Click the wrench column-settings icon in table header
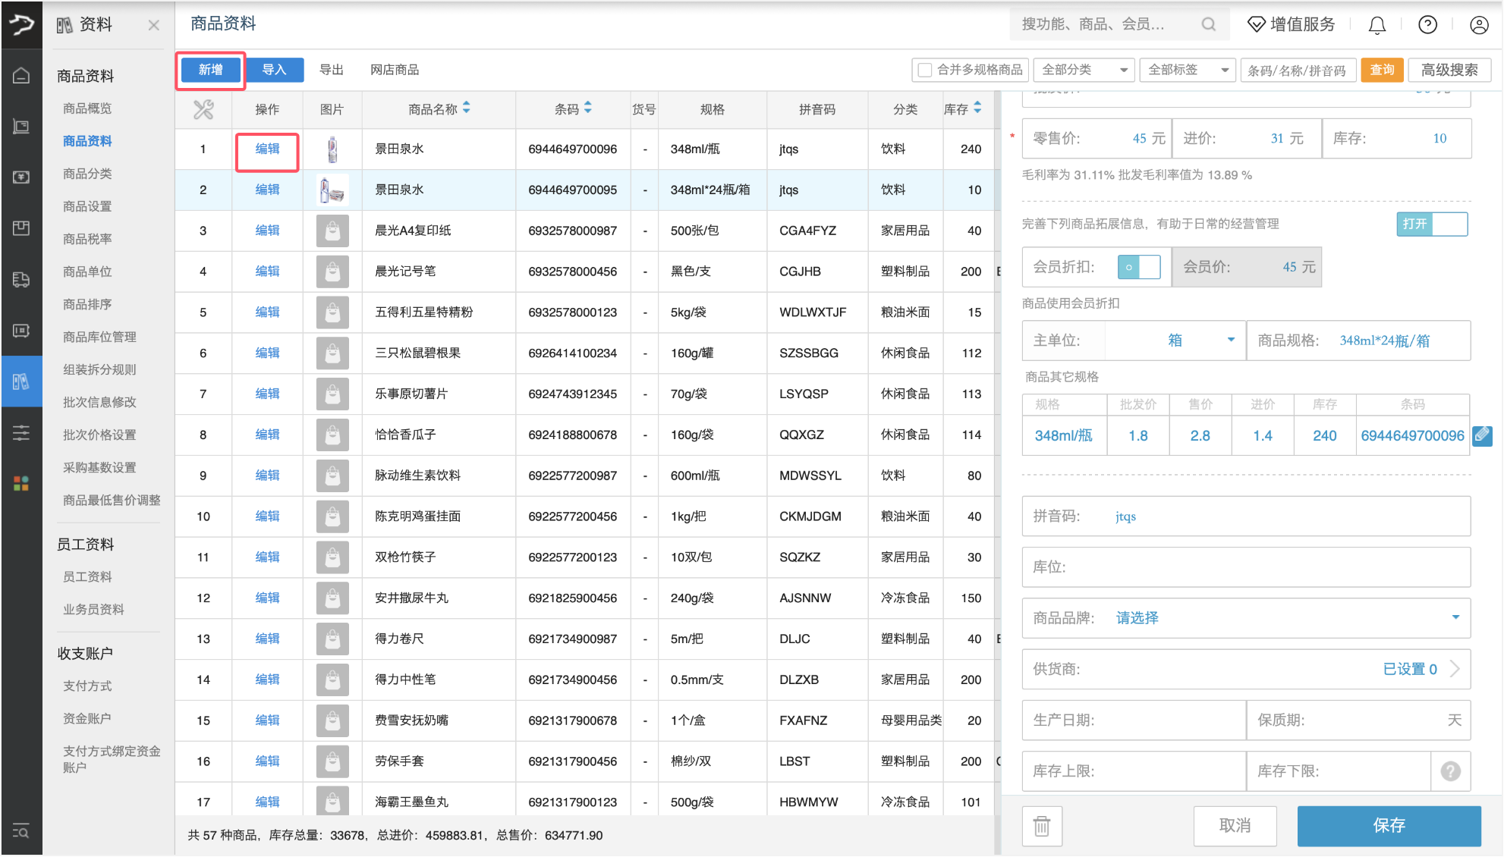The height and width of the screenshot is (857, 1504). click(203, 109)
